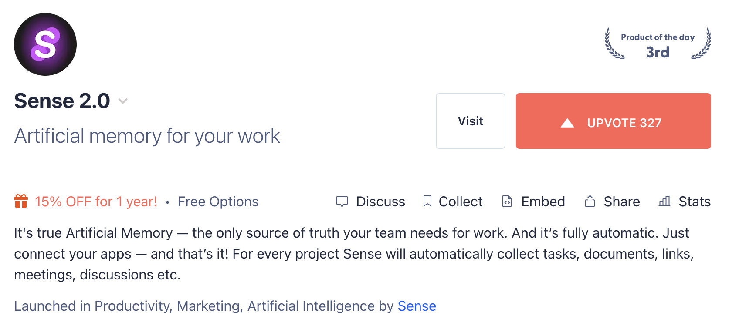Add product via Collect label
The height and width of the screenshot is (336, 739).
[461, 202]
